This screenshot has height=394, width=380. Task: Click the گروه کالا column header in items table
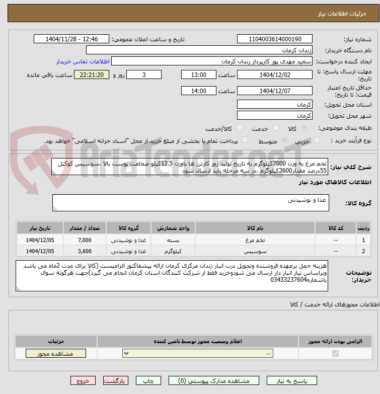pyautogui.click(x=128, y=228)
